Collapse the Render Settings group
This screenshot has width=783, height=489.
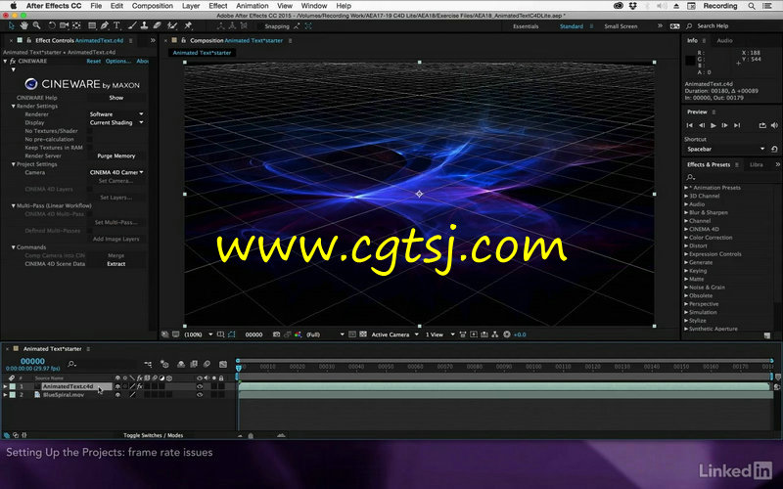(x=13, y=107)
